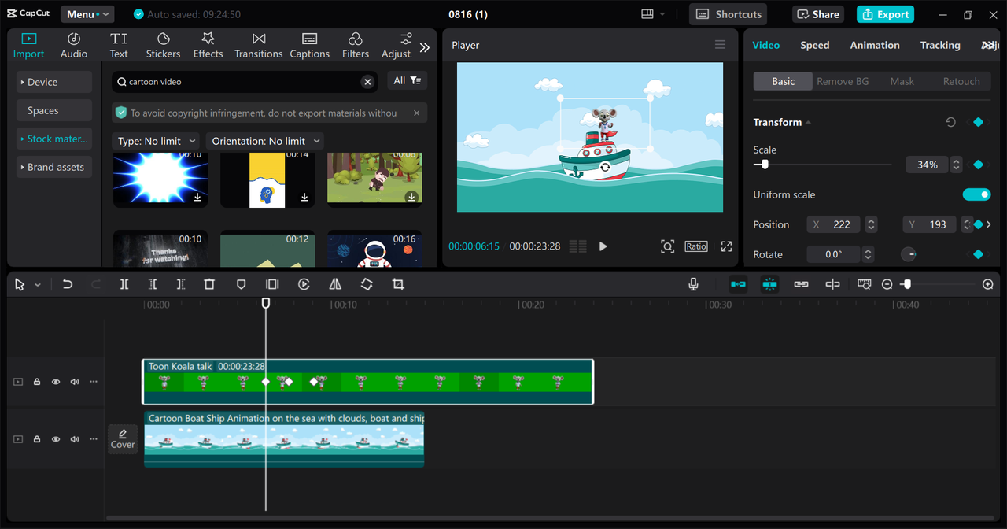The height and width of the screenshot is (529, 1007).
Task: Click the delete trash icon above timeline
Action: 209,284
